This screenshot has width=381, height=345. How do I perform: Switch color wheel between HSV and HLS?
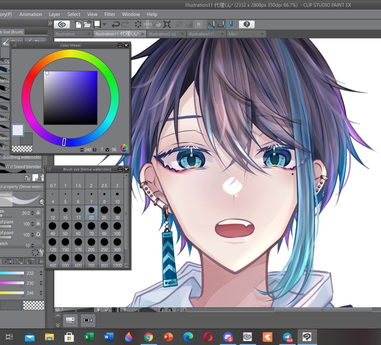[124, 148]
